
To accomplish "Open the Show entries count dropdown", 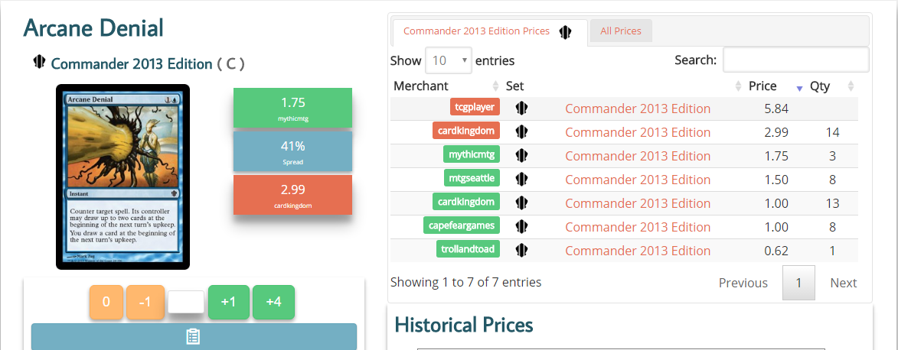I will point(450,60).
